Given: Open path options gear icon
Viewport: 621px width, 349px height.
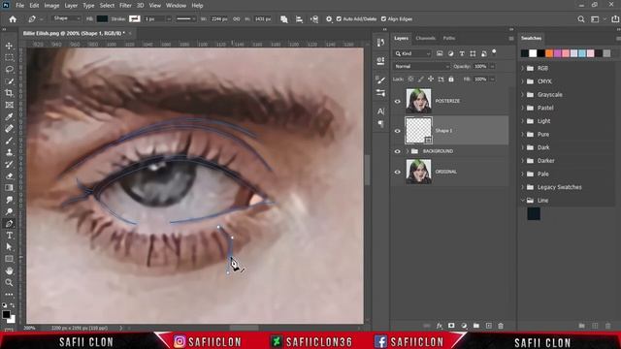Looking at the screenshot, I should (x=329, y=19).
